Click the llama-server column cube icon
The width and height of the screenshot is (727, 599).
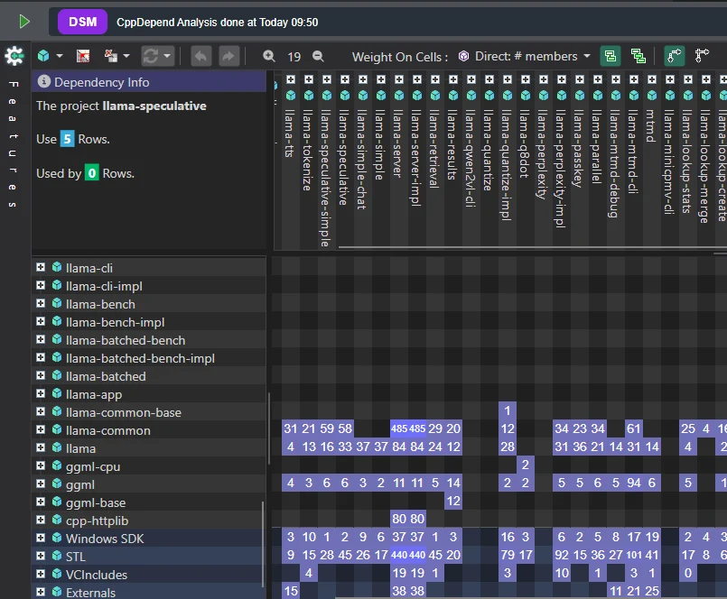click(x=399, y=96)
